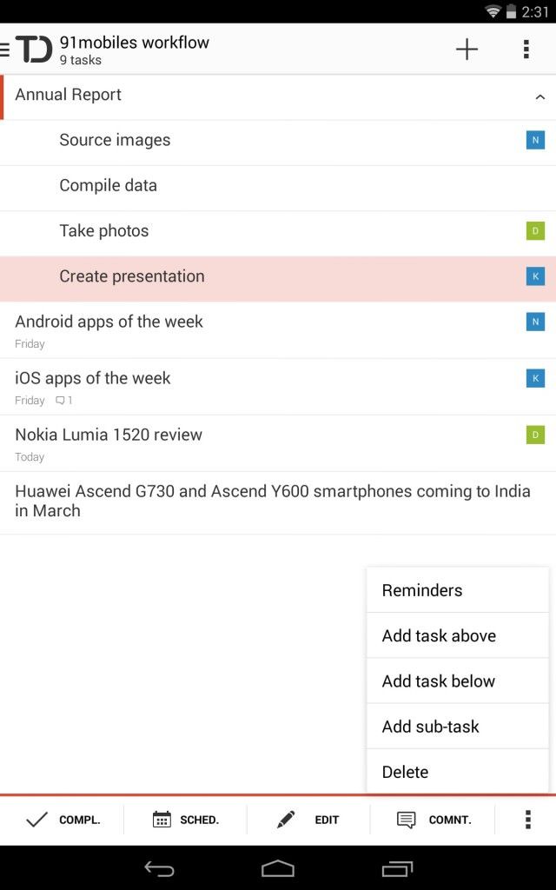
Task: Tap the comment count on iOS apps task
Action: coord(63,400)
